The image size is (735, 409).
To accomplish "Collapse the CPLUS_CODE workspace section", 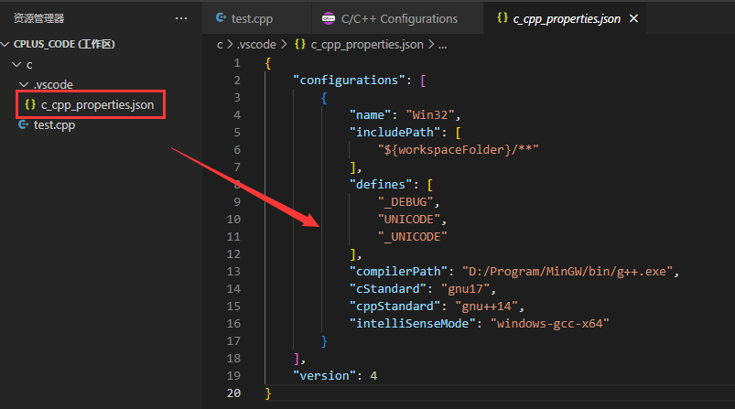I will tap(6, 44).
